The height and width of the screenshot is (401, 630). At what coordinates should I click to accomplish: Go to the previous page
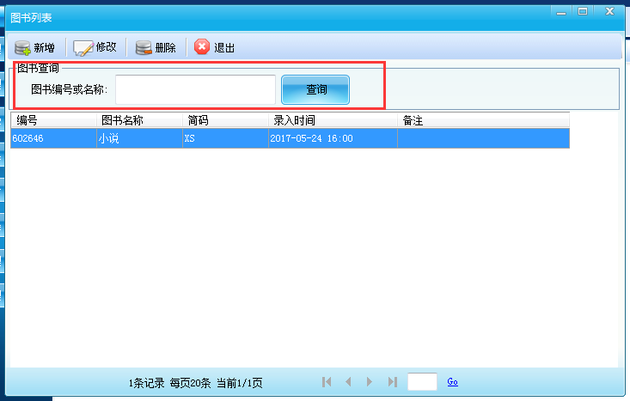click(x=348, y=382)
